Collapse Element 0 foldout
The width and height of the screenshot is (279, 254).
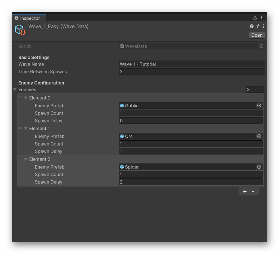(x=25, y=98)
